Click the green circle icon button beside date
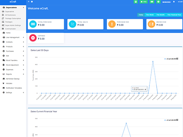 pyautogui.click(x=158, y=2)
